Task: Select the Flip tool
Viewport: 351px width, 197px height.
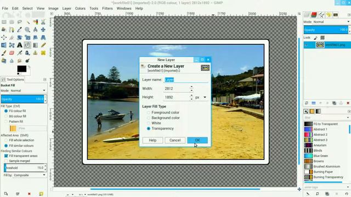Action: [x=4, y=45]
